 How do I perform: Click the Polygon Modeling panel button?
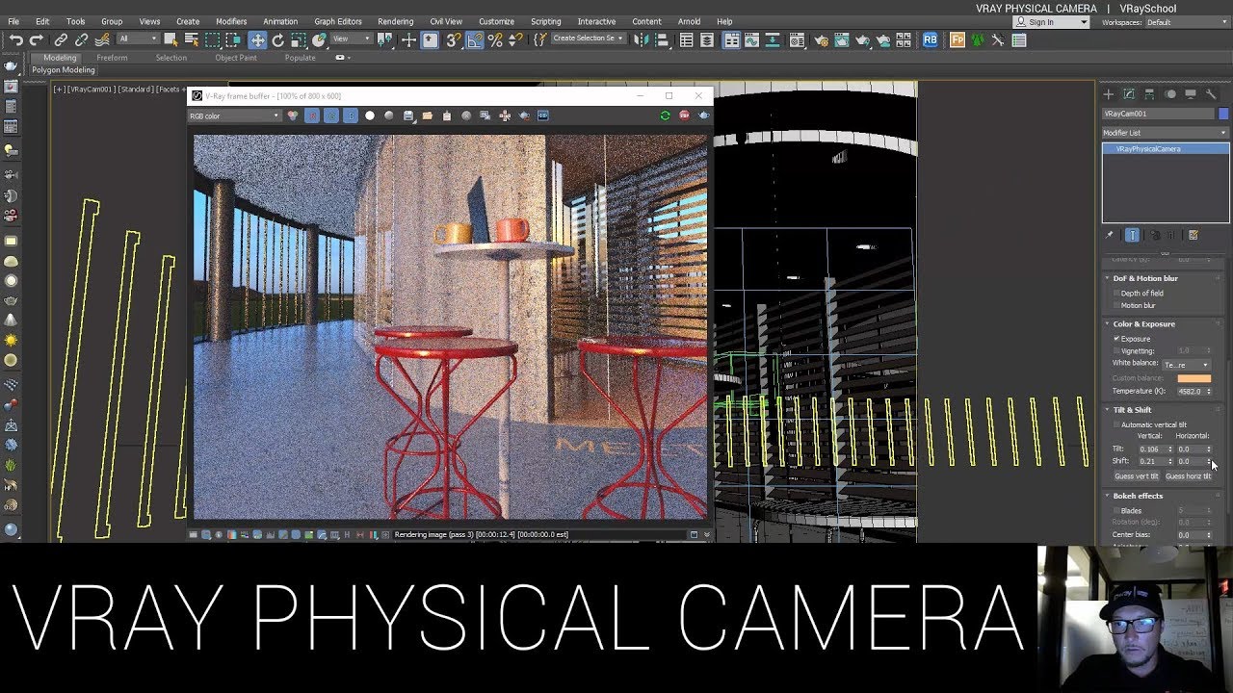[x=64, y=70]
